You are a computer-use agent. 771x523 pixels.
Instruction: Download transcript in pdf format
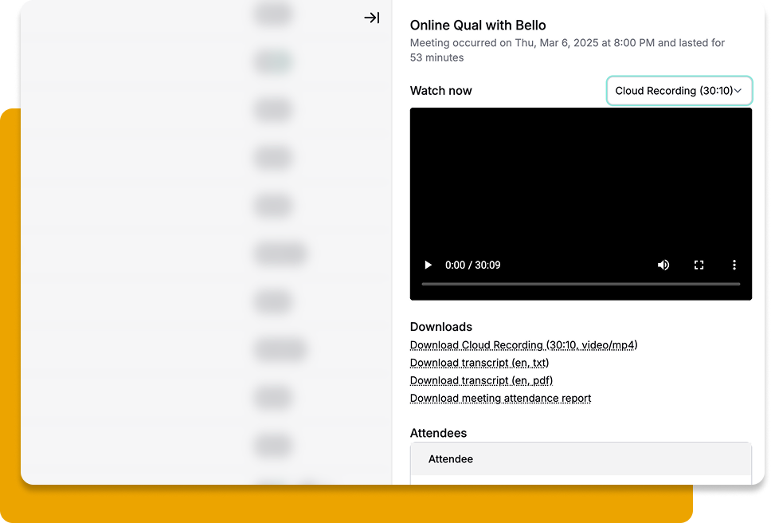pos(481,380)
